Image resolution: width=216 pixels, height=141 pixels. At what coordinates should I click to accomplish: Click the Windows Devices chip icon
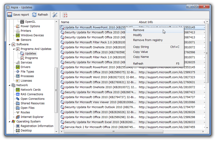[x=18, y=35]
